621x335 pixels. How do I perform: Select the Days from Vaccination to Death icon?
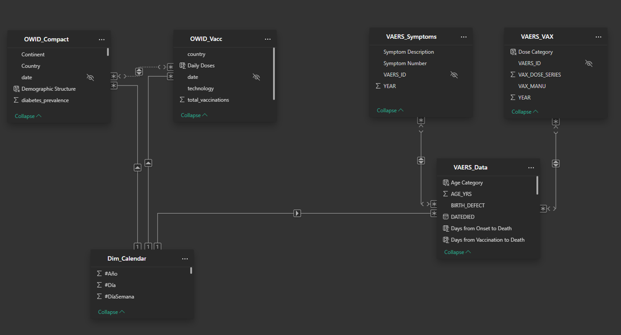point(446,240)
